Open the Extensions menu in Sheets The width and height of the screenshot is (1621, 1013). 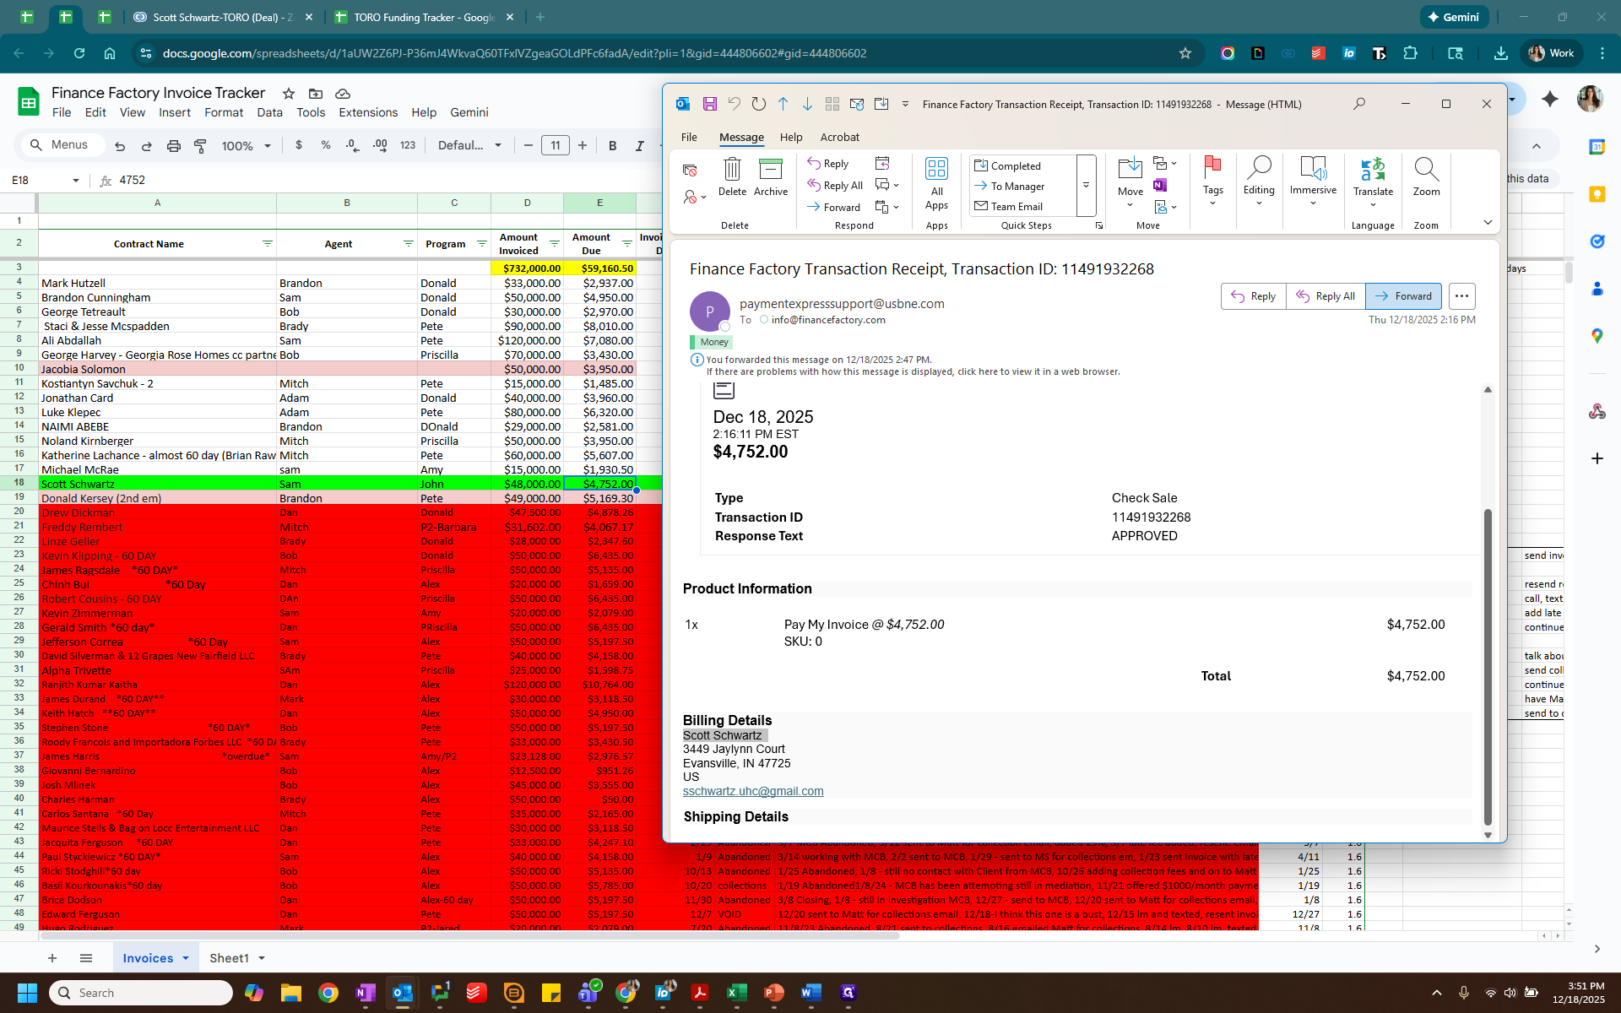(x=367, y=112)
